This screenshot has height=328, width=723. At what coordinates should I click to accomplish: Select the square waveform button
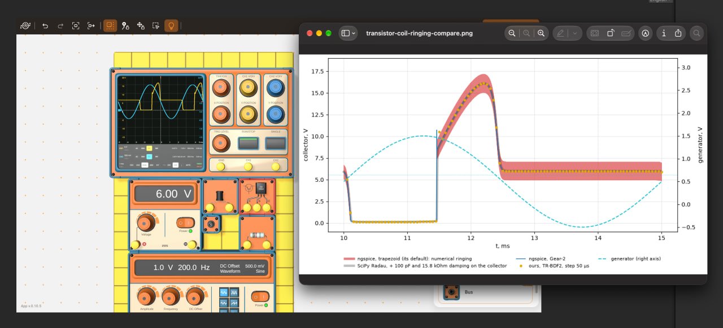coord(234,292)
